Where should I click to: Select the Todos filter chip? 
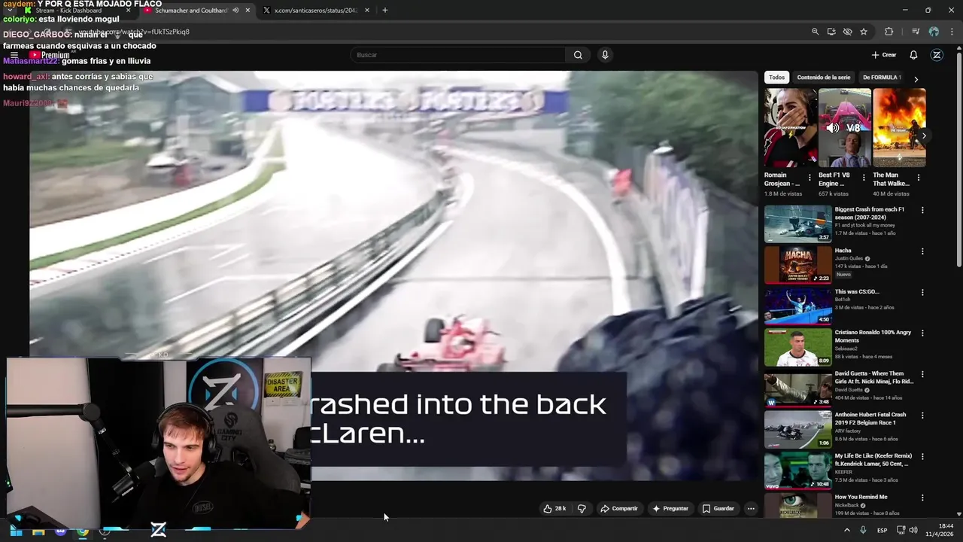(776, 78)
